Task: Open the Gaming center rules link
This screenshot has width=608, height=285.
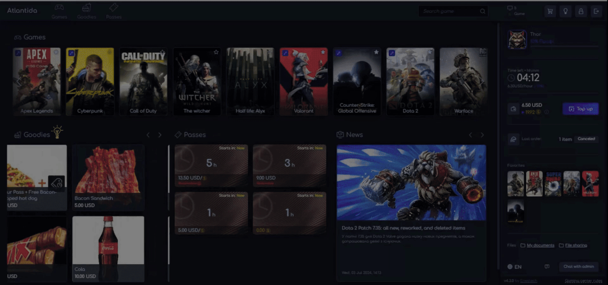Action: pyautogui.click(x=583, y=281)
